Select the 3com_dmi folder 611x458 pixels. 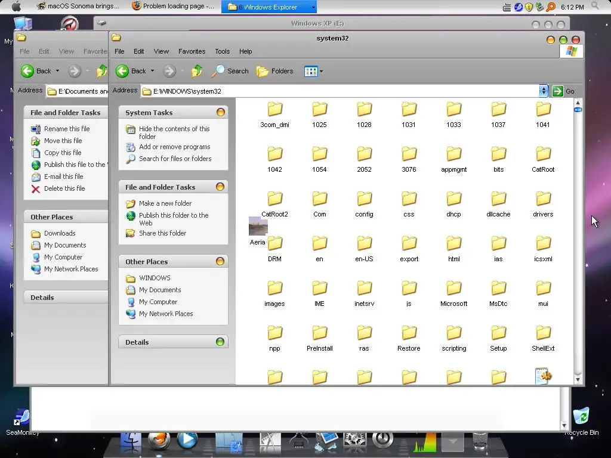pos(274,114)
